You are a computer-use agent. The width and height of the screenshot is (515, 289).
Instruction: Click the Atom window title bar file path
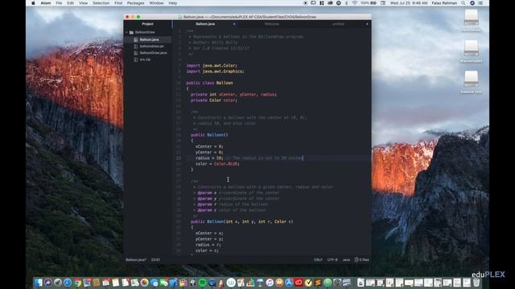point(249,17)
